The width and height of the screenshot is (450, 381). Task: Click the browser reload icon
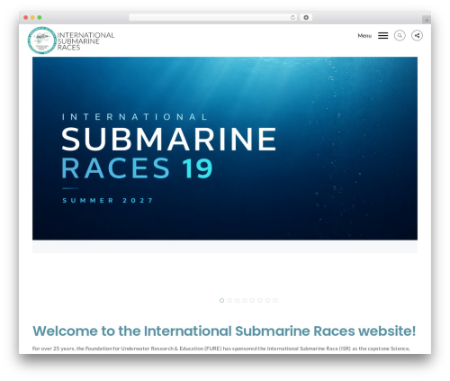coord(292,17)
